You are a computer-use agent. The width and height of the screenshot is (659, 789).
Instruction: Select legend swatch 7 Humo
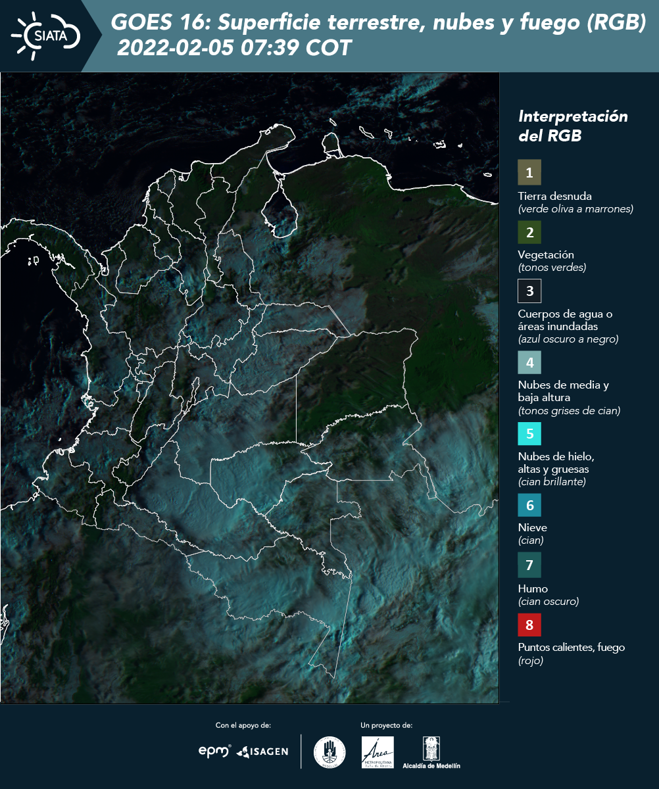(529, 565)
